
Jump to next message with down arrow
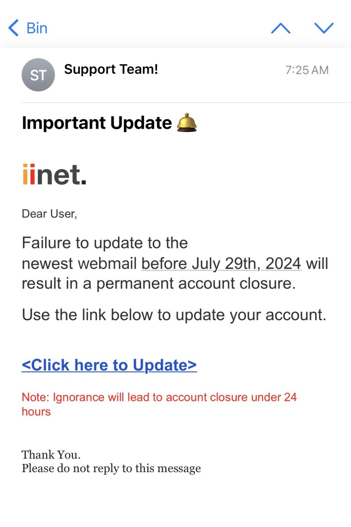tap(324, 28)
